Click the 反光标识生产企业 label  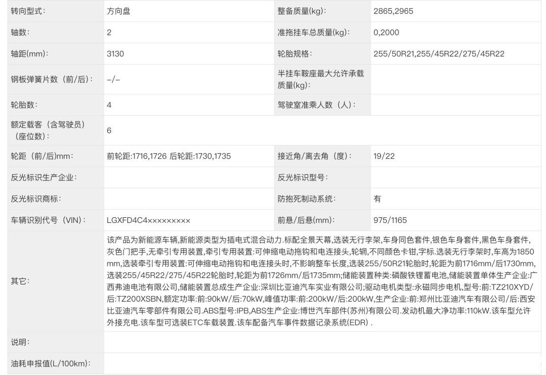(44, 177)
